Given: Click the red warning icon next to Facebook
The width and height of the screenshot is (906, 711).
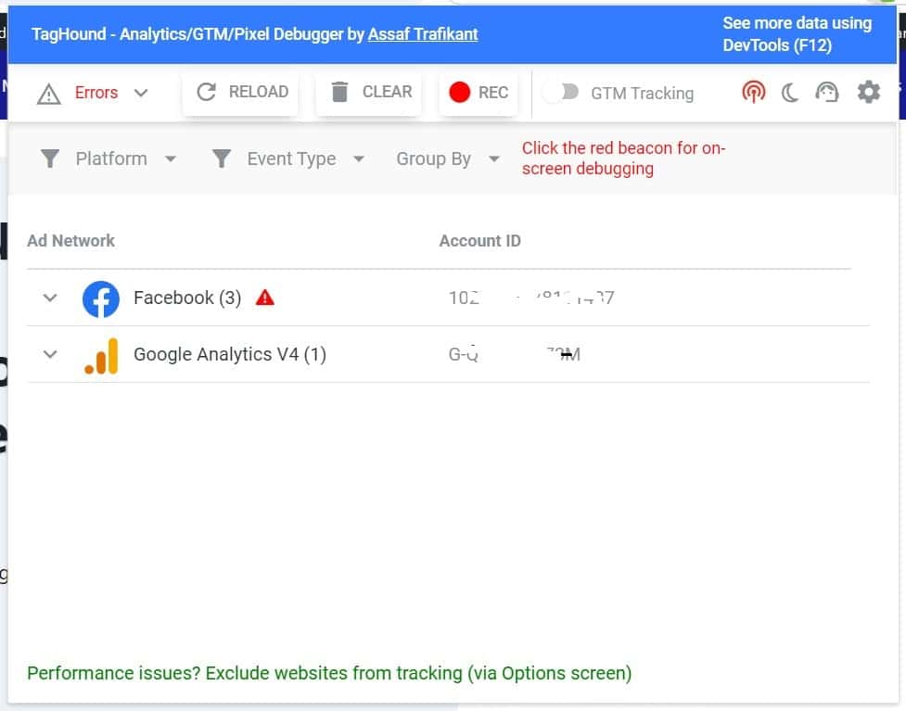Looking at the screenshot, I should coord(264,297).
